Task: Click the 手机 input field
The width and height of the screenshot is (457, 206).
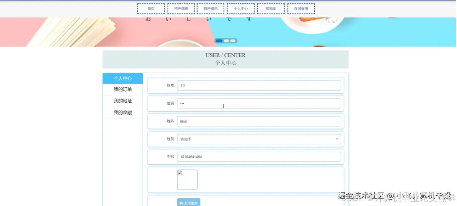Action: click(259, 157)
